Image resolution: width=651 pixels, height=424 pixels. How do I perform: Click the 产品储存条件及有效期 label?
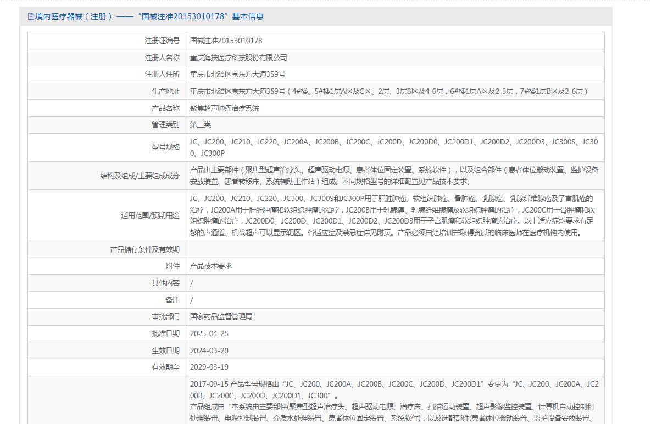[x=144, y=249]
